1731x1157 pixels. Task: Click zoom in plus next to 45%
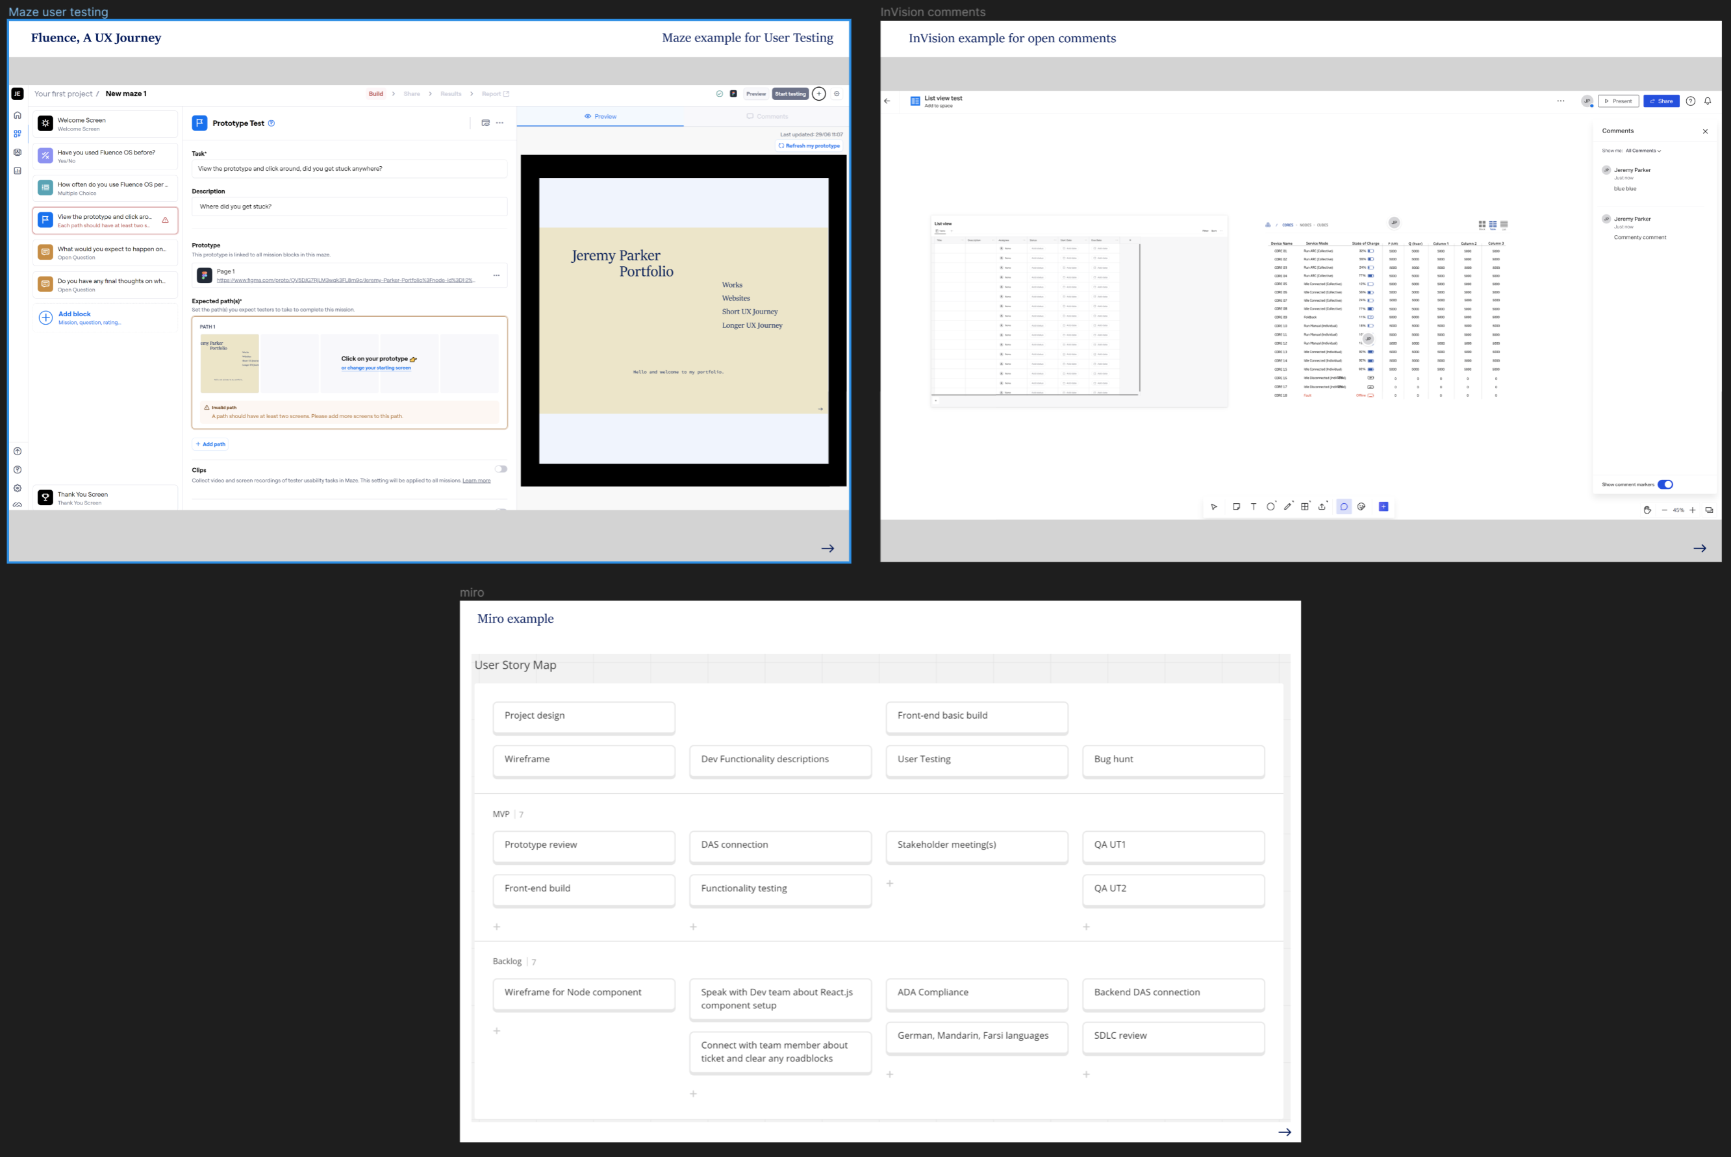1693,510
